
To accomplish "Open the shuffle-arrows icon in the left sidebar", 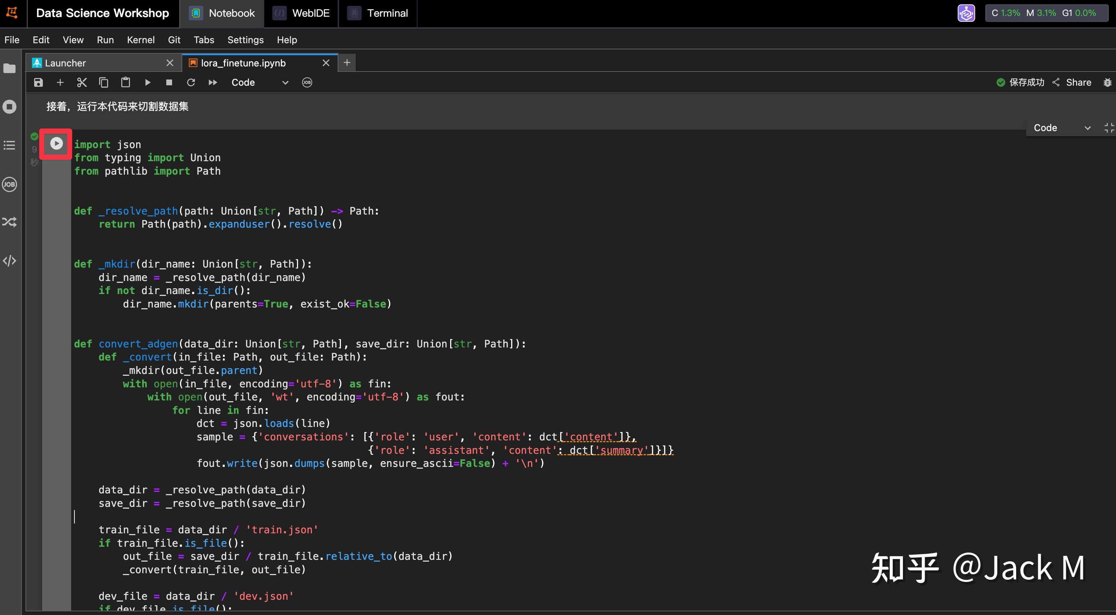I will [x=9, y=222].
